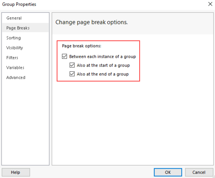Switch to the Filters page
The width and height of the screenshot is (215, 178).
click(x=25, y=58)
